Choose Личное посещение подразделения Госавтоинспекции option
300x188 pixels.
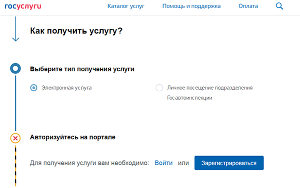tap(159, 88)
